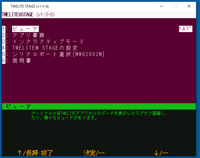Click the ターミナルや各TWELITE description text
The height and width of the screenshot is (158, 200).
(x=99, y=116)
